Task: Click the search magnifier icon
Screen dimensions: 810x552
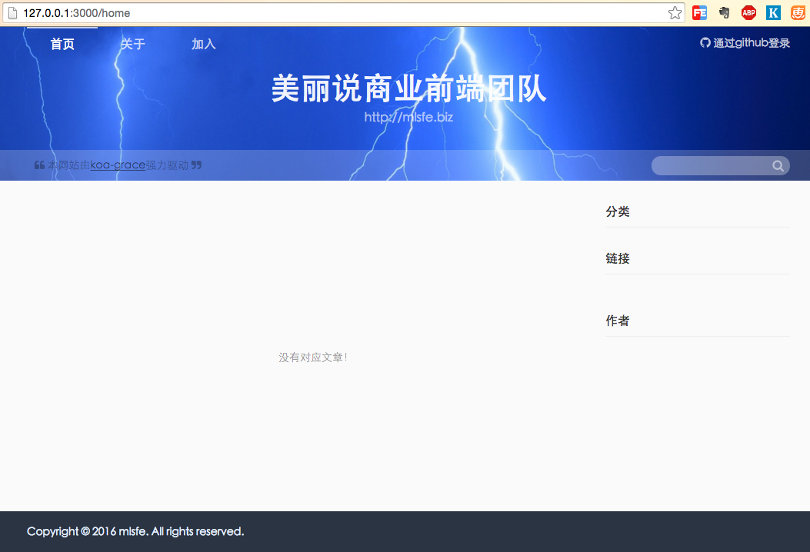Action: pyautogui.click(x=778, y=166)
